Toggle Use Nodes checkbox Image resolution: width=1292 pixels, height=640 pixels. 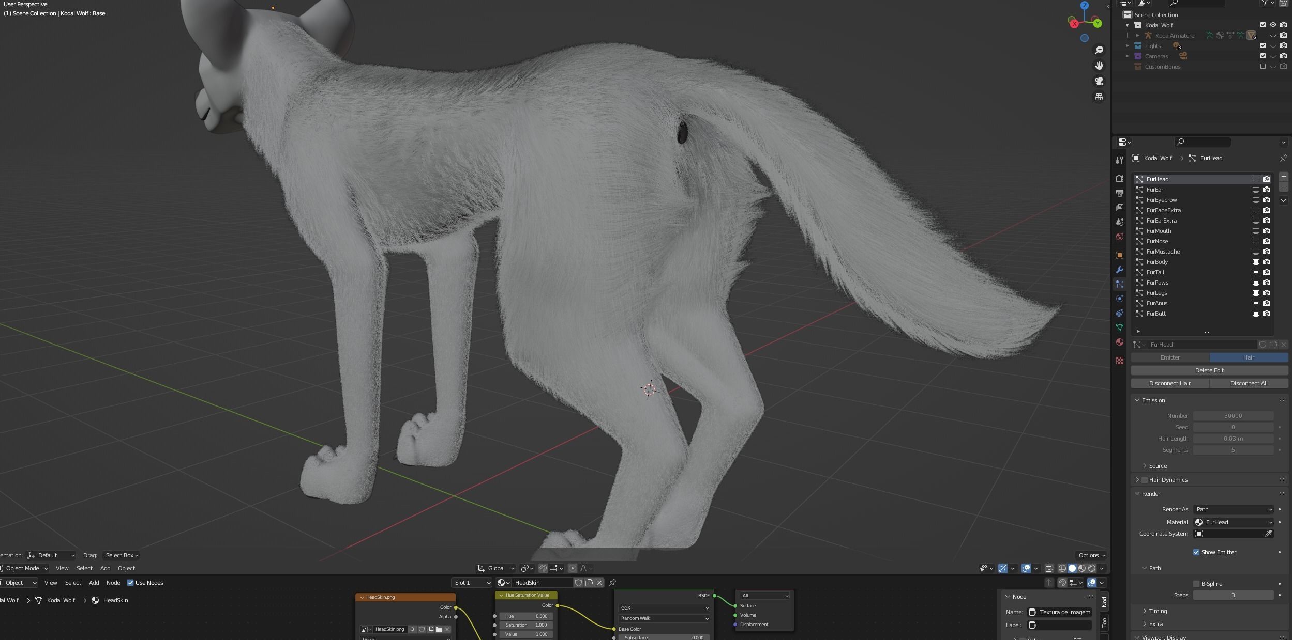pos(130,583)
